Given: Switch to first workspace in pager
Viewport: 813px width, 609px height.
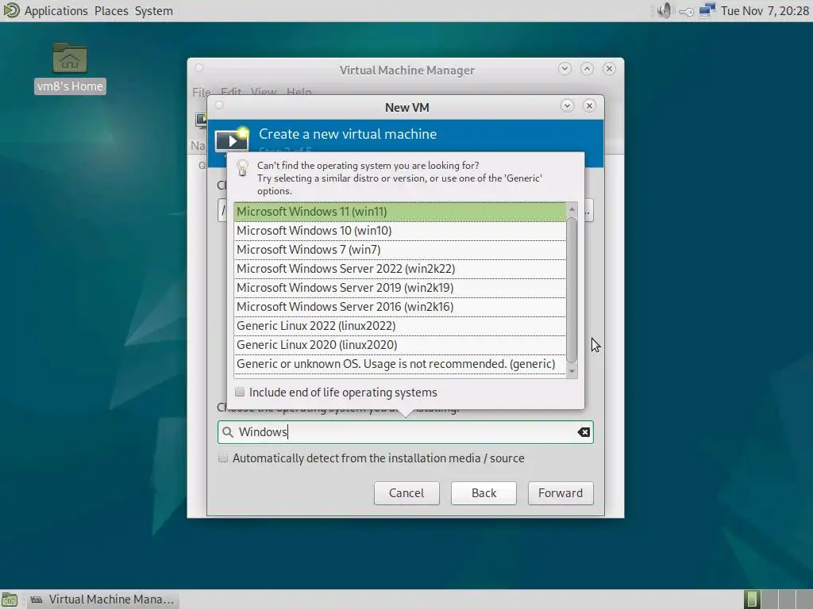Looking at the screenshot, I should tap(751, 599).
